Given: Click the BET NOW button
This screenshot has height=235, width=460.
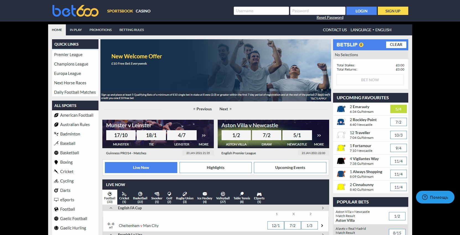Looking at the screenshot, I should (370, 80).
